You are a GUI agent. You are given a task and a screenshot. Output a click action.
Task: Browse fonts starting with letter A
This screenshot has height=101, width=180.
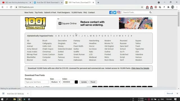[x=56, y=36]
